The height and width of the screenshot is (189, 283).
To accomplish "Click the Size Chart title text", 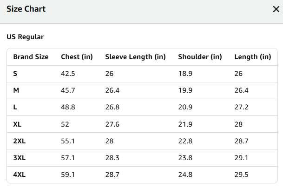I will click(26, 9).
